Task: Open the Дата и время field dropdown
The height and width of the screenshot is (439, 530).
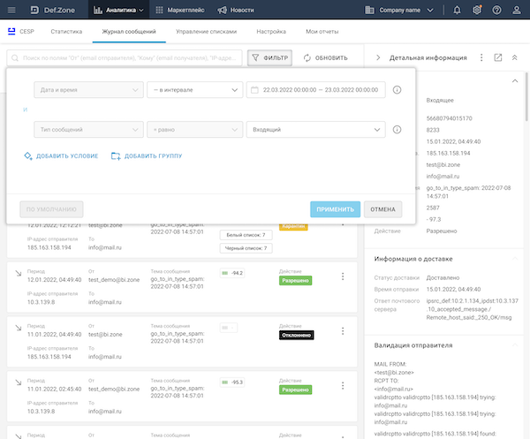Action: coord(88,90)
